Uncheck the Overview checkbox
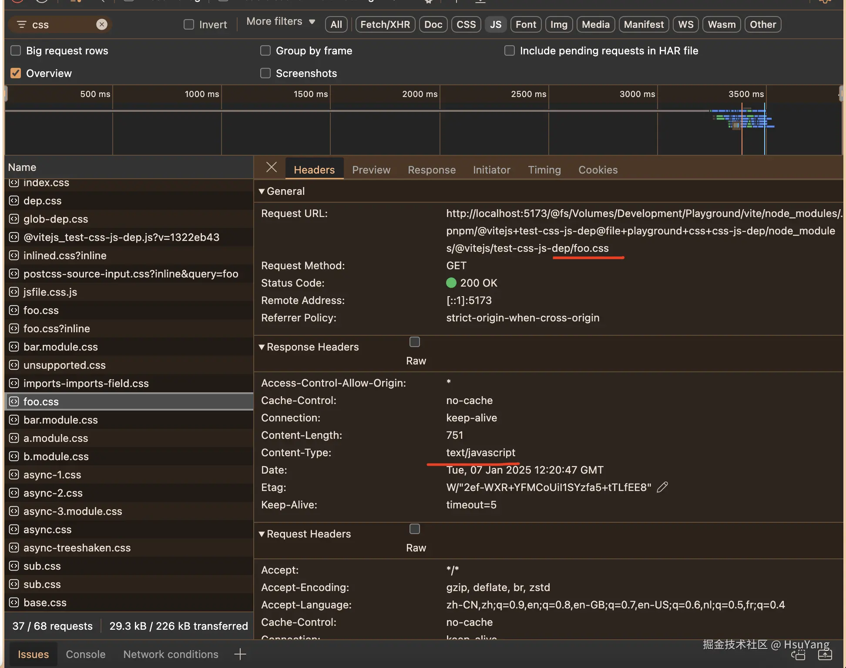 tap(16, 73)
